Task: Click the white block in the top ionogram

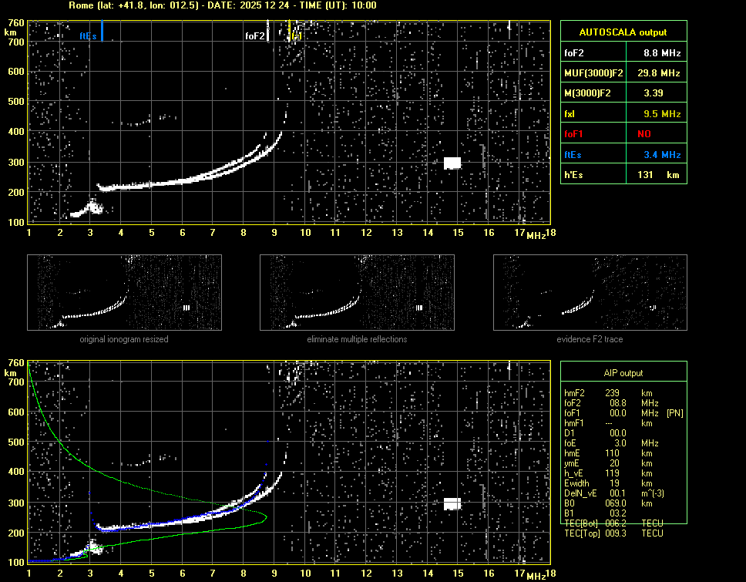Action: (452, 163)
